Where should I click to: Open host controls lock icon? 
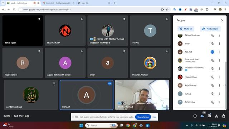pos(224,116)
